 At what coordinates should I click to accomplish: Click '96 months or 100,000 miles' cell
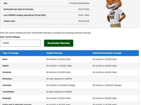[59, 66]
